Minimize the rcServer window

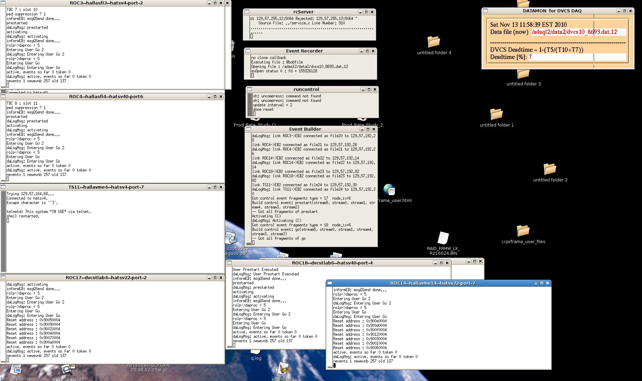[x=360, y=12]
